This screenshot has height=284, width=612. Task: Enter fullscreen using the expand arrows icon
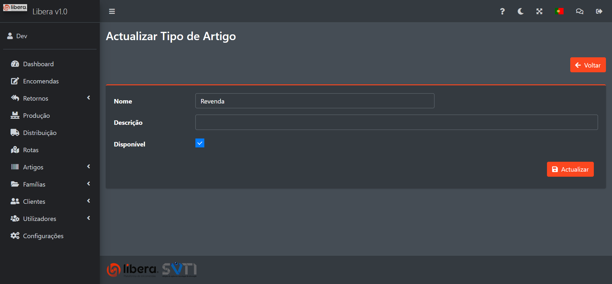(539, 11)
